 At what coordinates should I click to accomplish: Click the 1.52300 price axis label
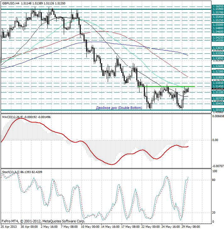coord(218,72)
